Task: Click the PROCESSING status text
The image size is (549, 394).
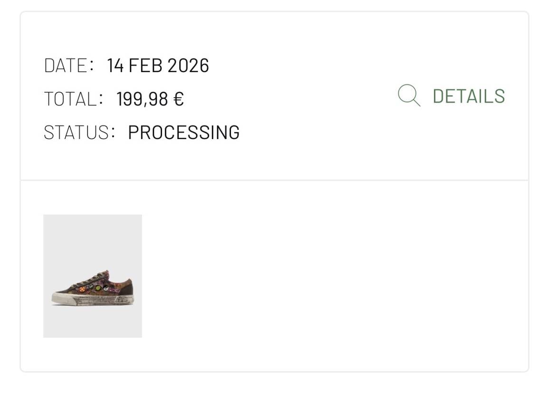Action: pos(184,132)
